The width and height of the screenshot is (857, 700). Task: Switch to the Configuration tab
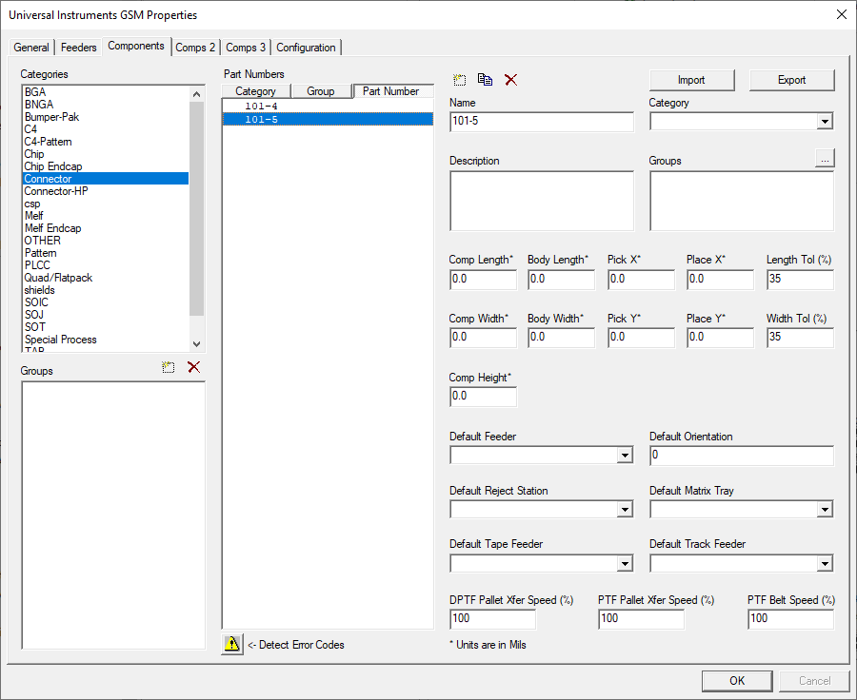point(306,47)
